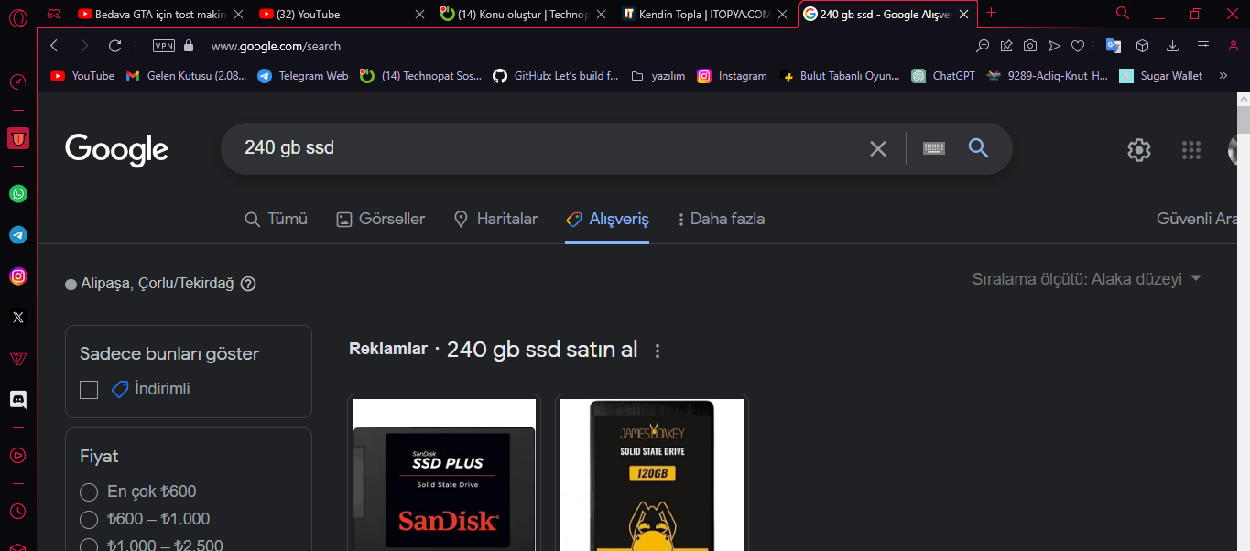1250x551 pixels.
Task: Go to the Google logo homepage
Action: point(116,149)
